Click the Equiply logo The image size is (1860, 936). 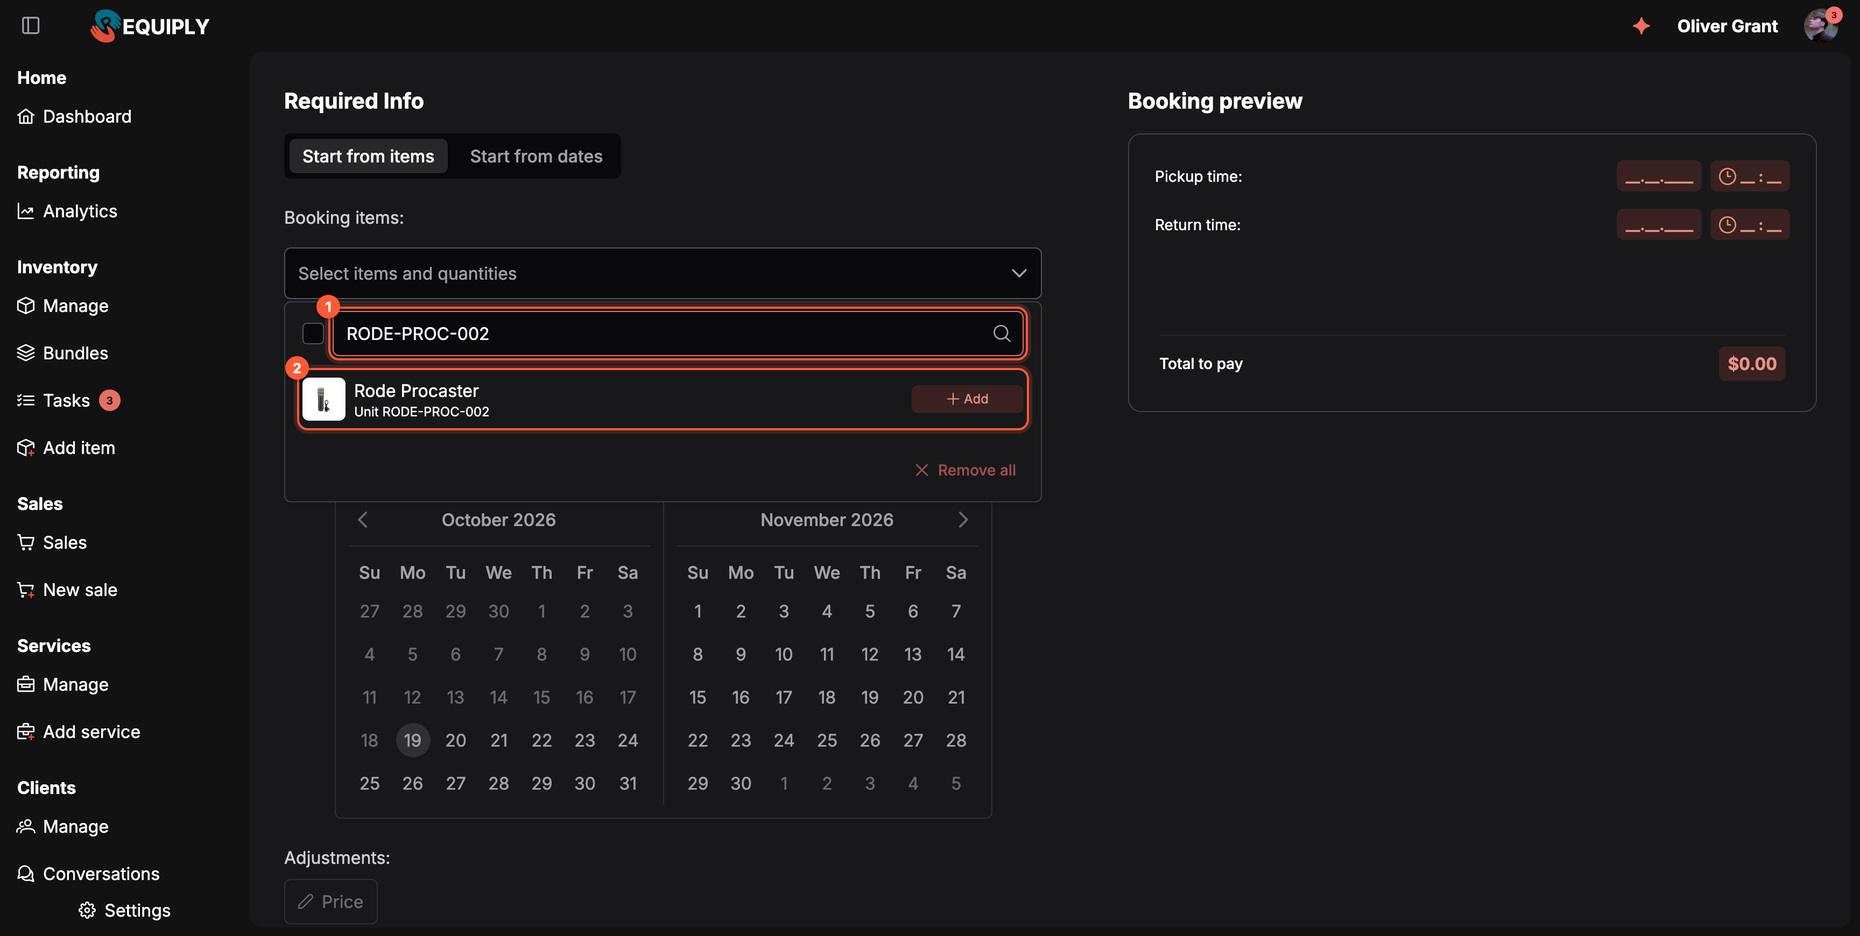pyautogui.click(x=150, y=26)
